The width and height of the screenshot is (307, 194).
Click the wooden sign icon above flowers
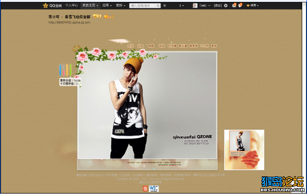(x=76, y=48)
